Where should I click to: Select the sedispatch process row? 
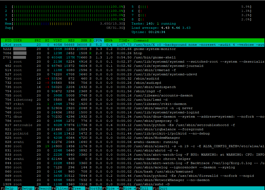pyautogui.click(x=132, y=87)
